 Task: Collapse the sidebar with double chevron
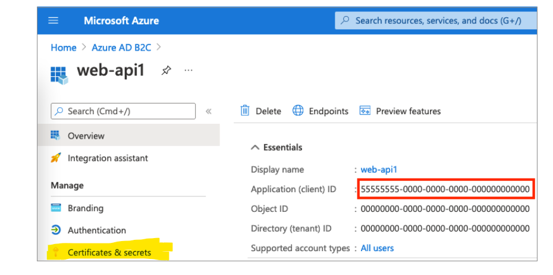(x=209, y=111)
